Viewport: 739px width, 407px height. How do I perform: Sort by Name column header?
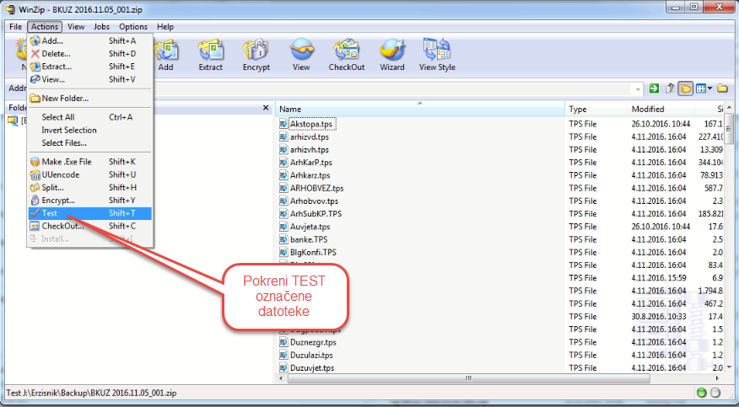click(420, 110)
